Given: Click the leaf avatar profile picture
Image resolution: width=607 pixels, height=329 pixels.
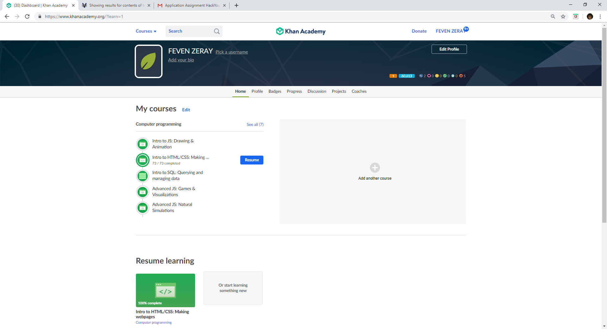Looking at the screenshot, I should (x=149, y=61).
